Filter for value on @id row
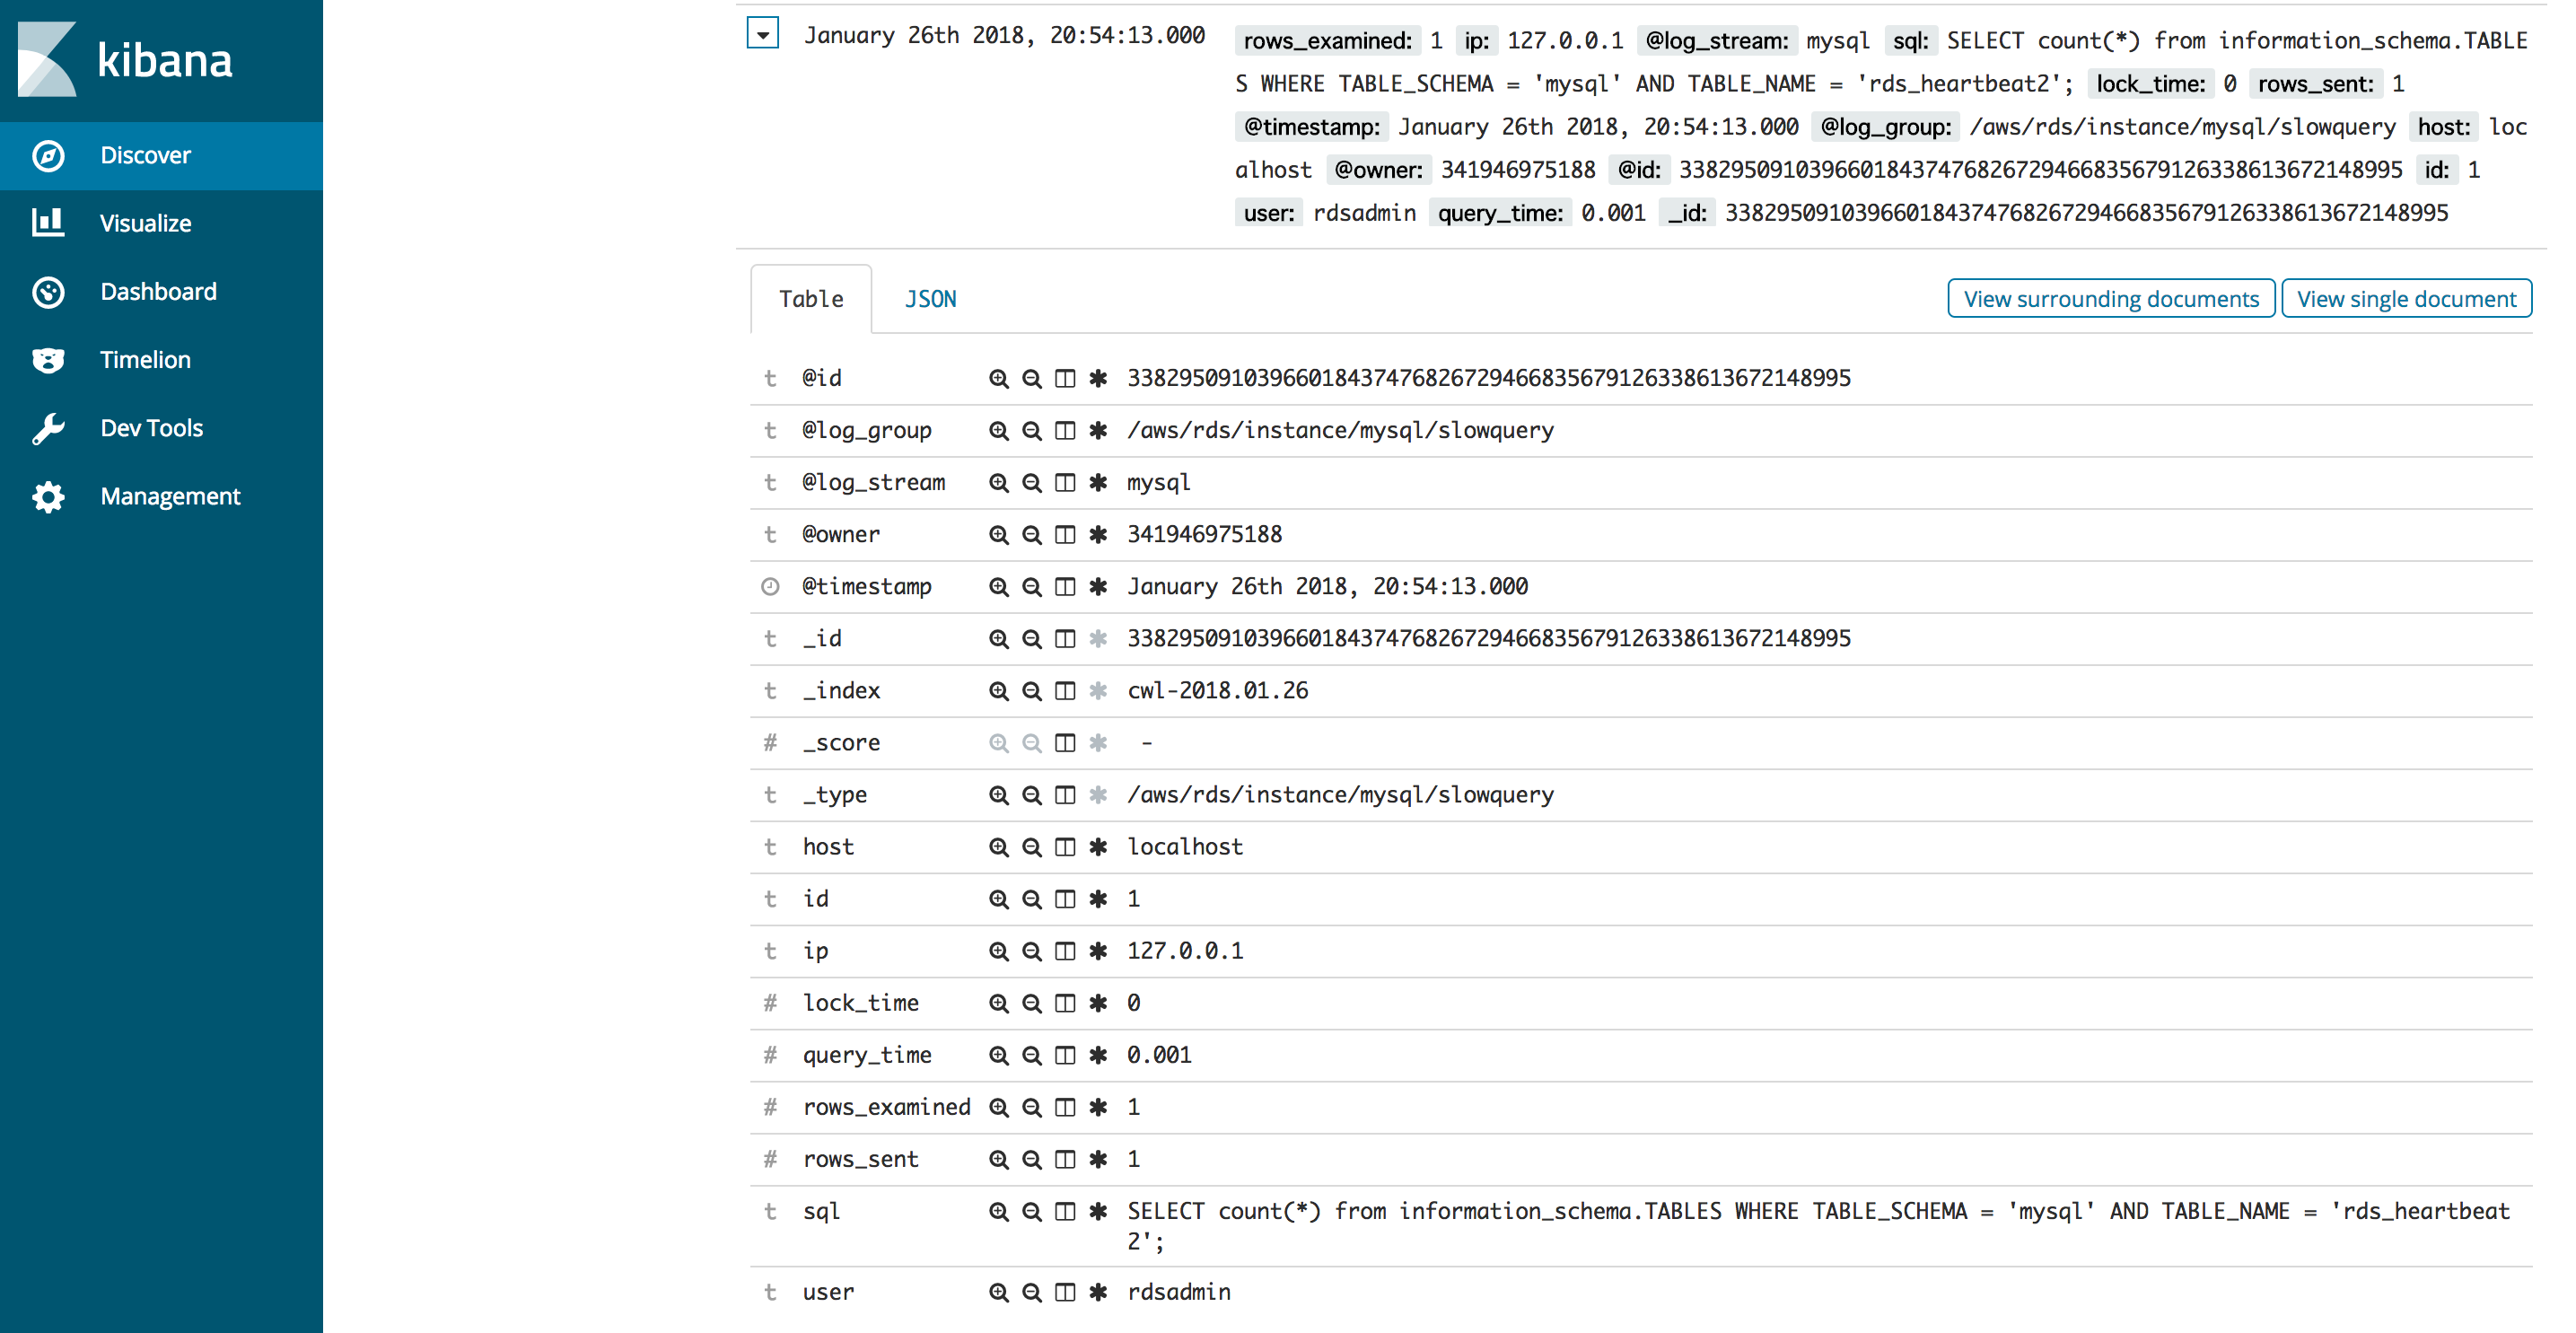 (998, 378)
